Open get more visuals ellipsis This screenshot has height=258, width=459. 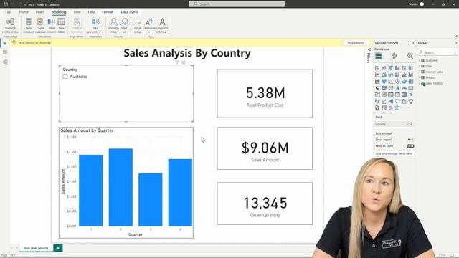[404, 108]
